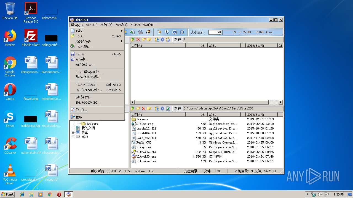Screen dimensions: 353x198
Task: Choose the Ctrl+O open menu item
Action: pyautogui.click(x=97, y=36)
